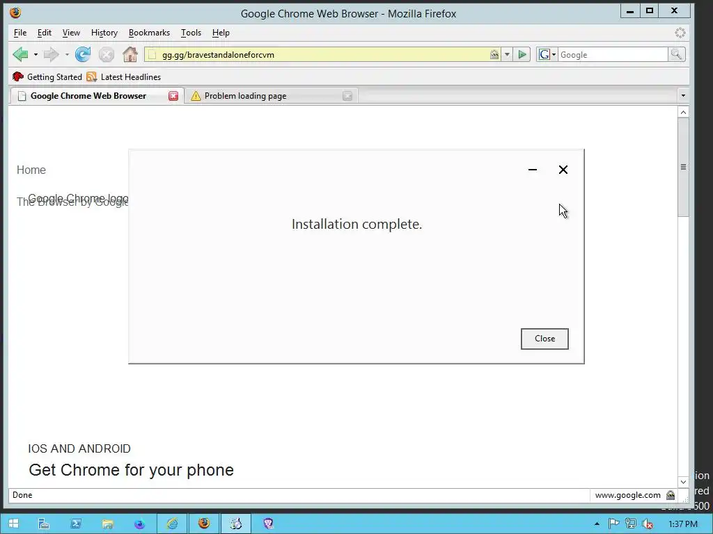The image size is (713, 534).
Task: Open the Help menu
Action: click(x=221, y=33)
